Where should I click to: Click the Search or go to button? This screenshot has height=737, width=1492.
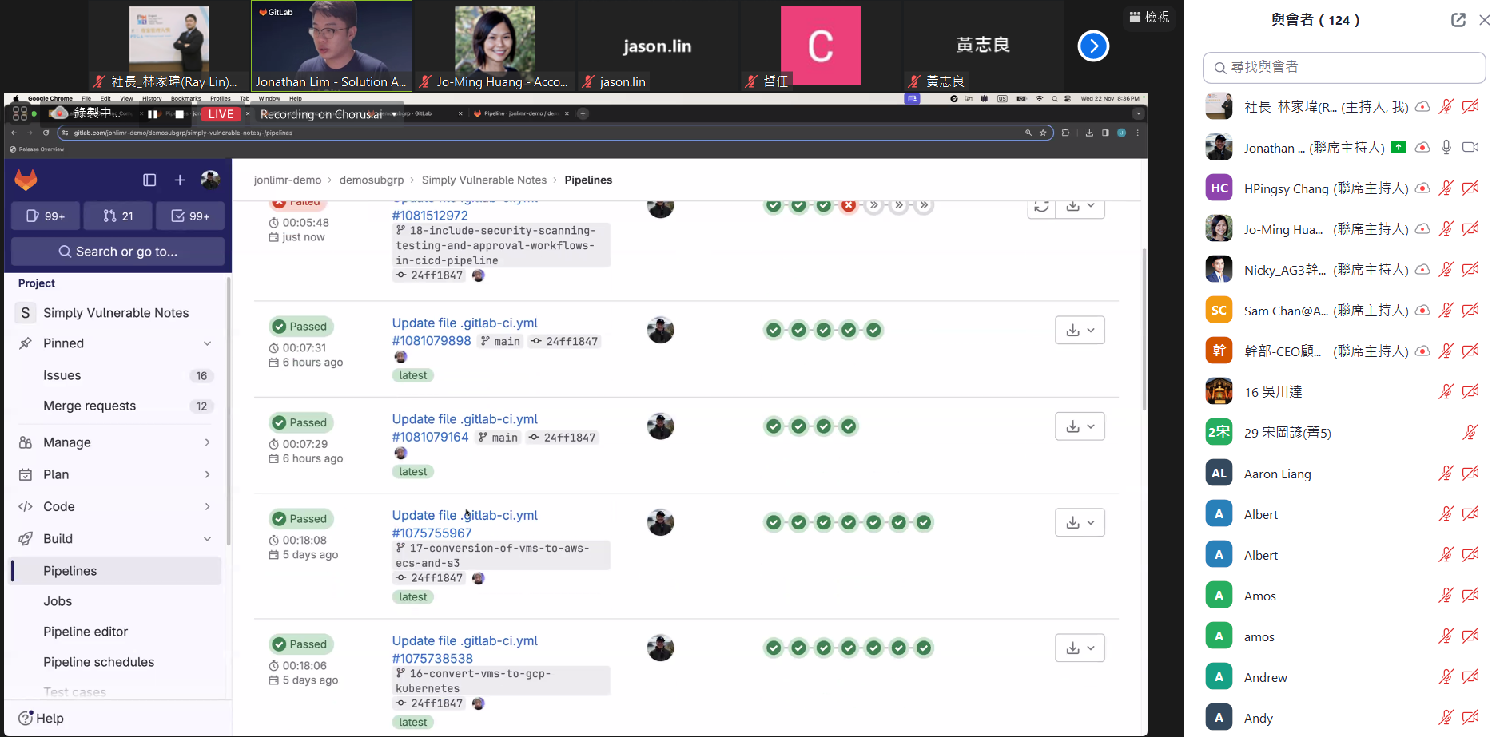(x=118, y=252)
